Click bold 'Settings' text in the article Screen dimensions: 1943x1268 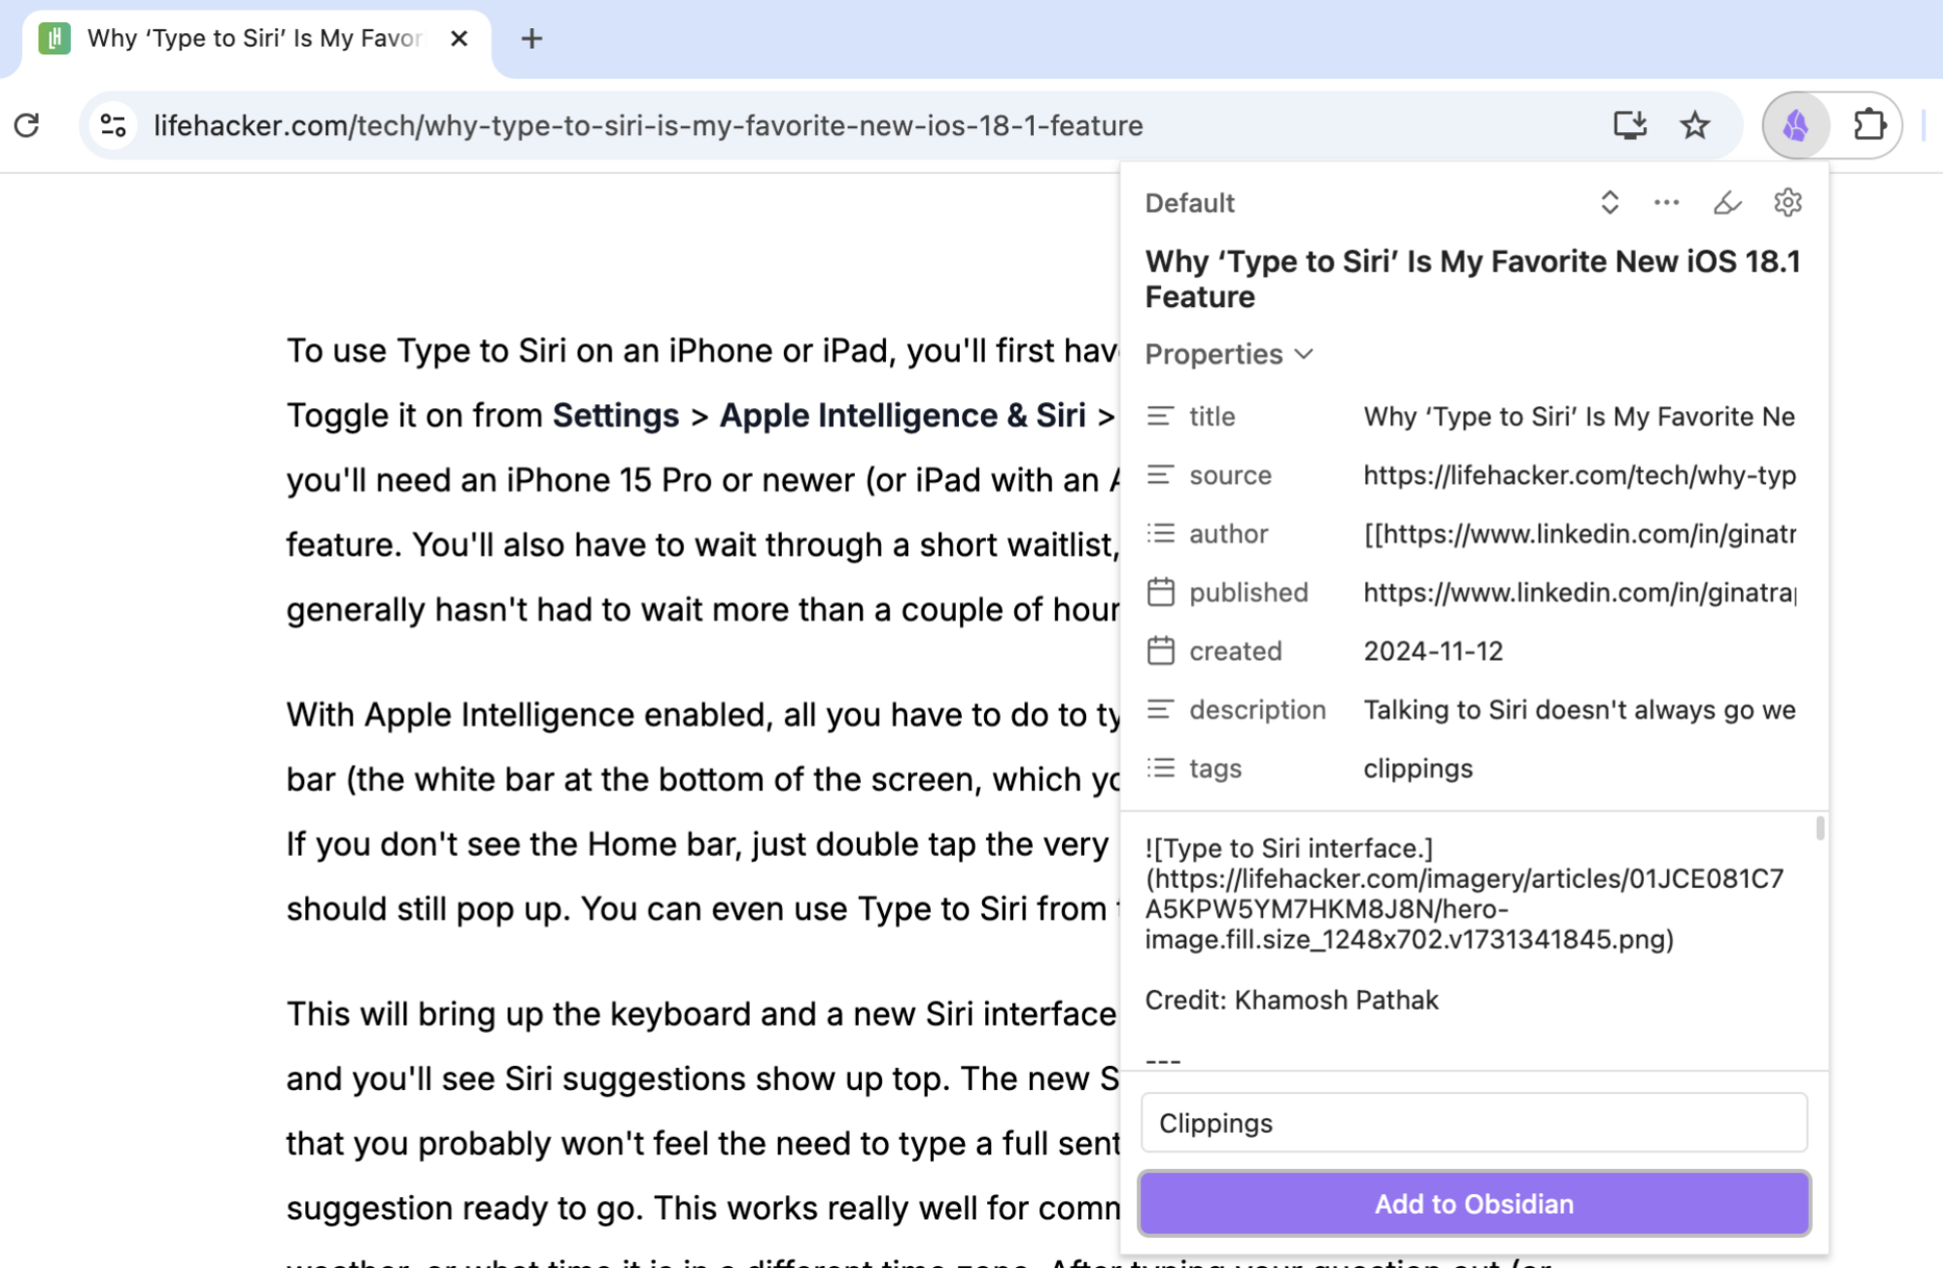616,415
